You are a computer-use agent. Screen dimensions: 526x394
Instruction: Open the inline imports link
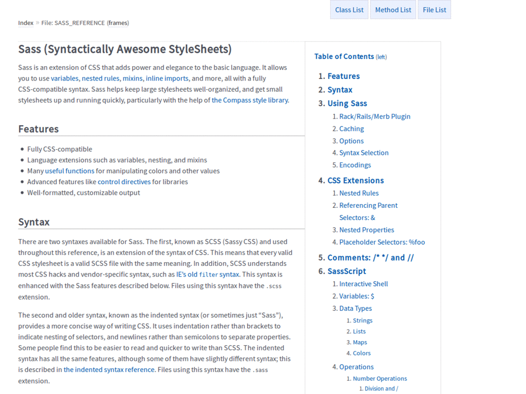167,78
